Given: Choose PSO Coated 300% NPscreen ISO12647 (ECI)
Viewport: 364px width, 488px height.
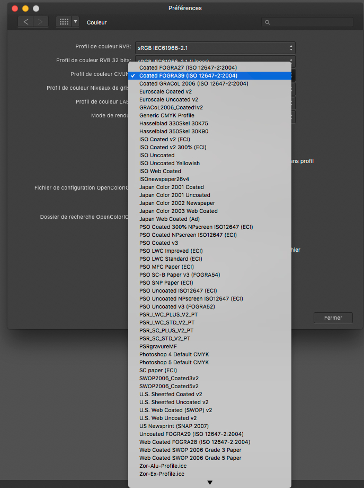Looking at the screenshot, I should pyautogui.click(x=210, y=227).
